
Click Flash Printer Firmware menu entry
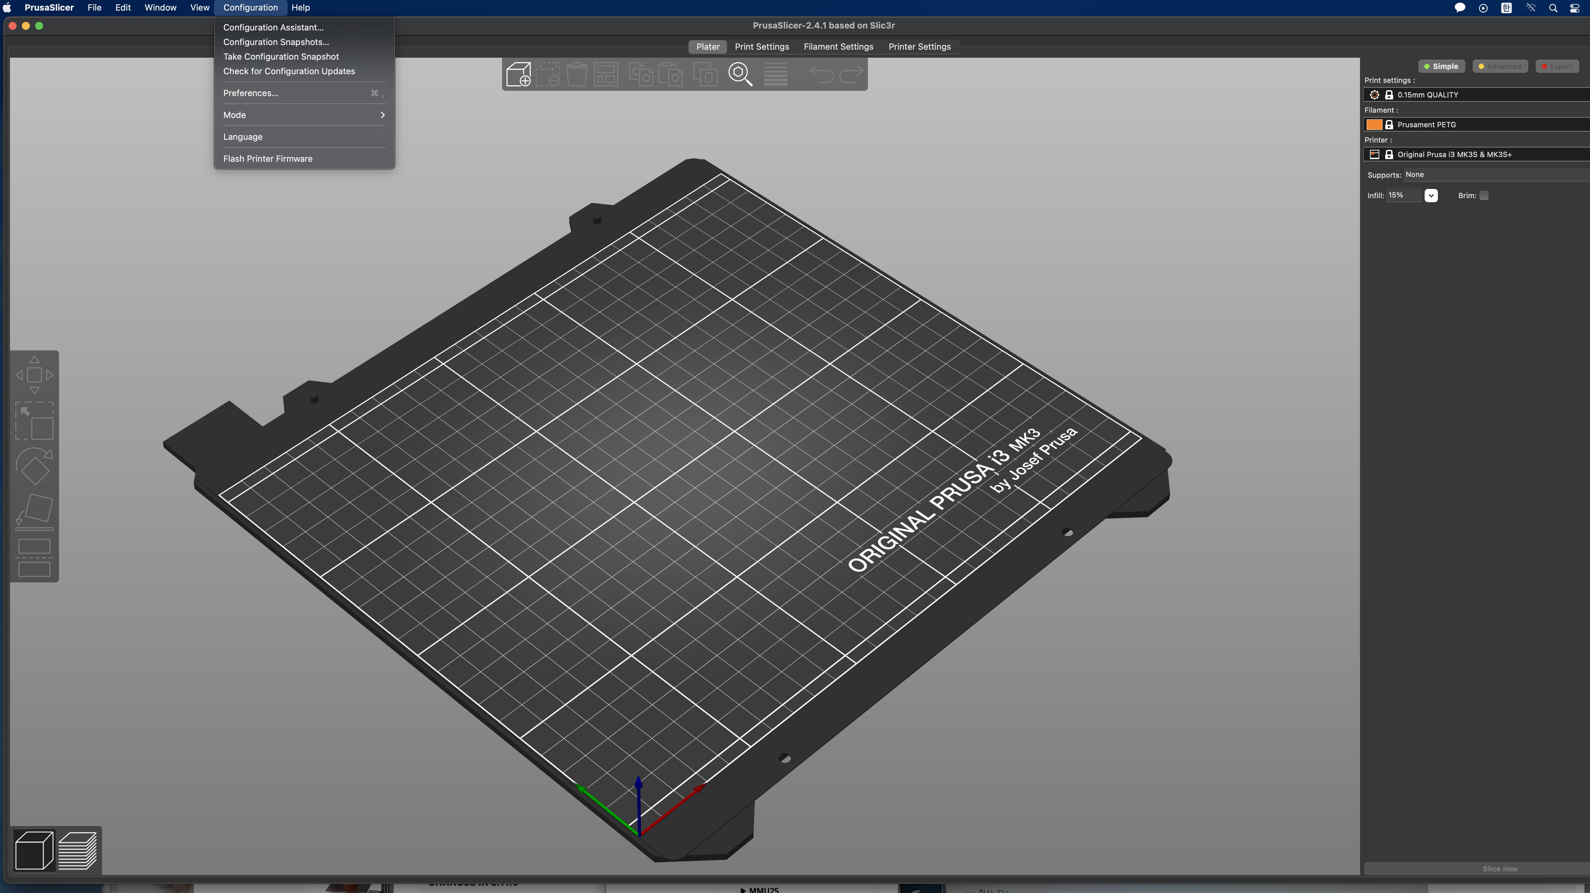pyautogui.click(x=267, y=159)
